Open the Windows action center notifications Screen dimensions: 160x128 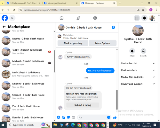coord(155,125)
